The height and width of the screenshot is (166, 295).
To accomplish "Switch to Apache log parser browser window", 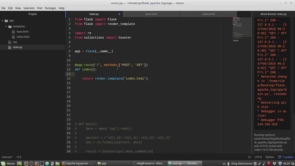I will (x=77, y=163).
